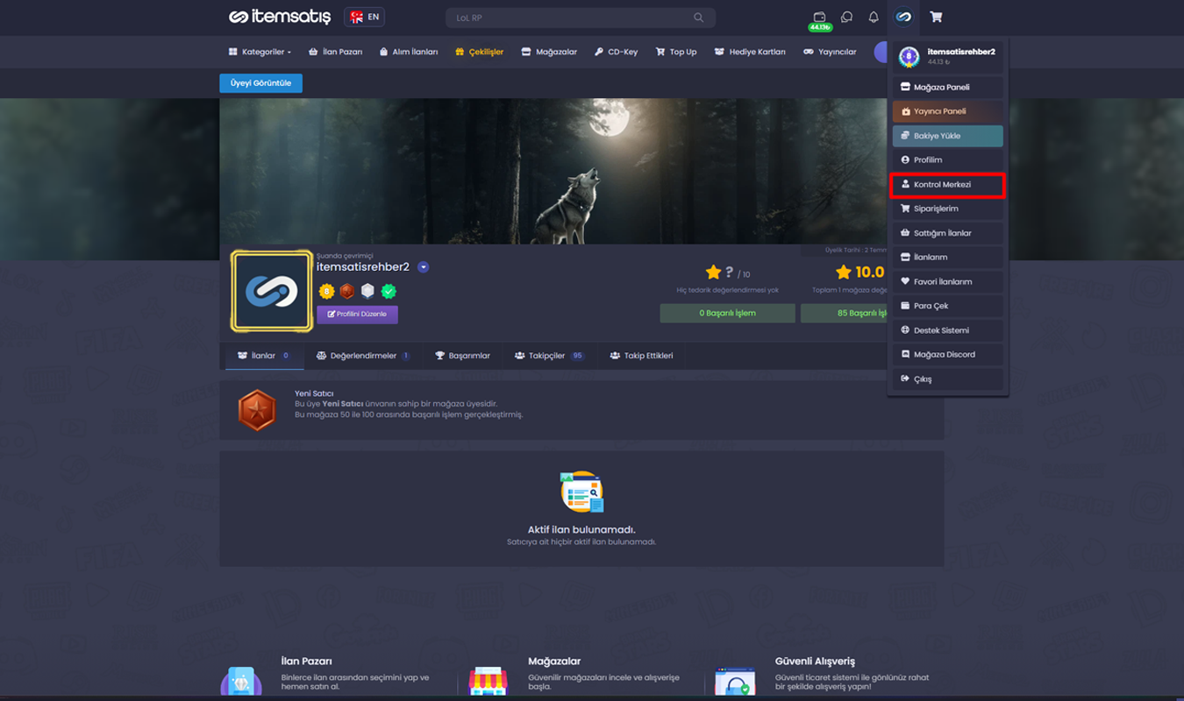The width and height of the screenshot is (1184, 701).
Task: Click the 0 Başarılı İşlem button
Action: (x=727, y=313)
